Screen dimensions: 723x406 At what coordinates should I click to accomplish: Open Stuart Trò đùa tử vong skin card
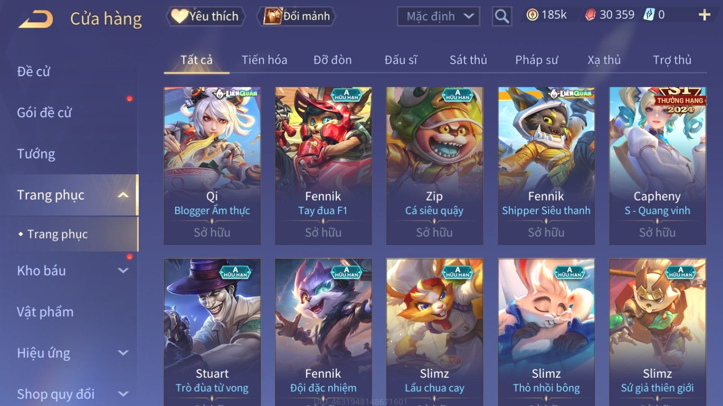coord(212,332)
